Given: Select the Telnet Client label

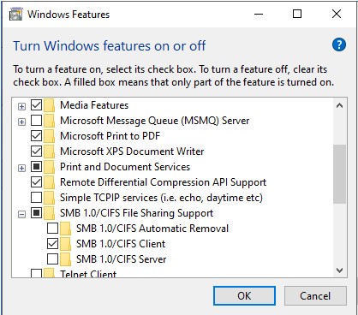Looking at the screenshot, I should pyautogui.click(x=88, y=274).
